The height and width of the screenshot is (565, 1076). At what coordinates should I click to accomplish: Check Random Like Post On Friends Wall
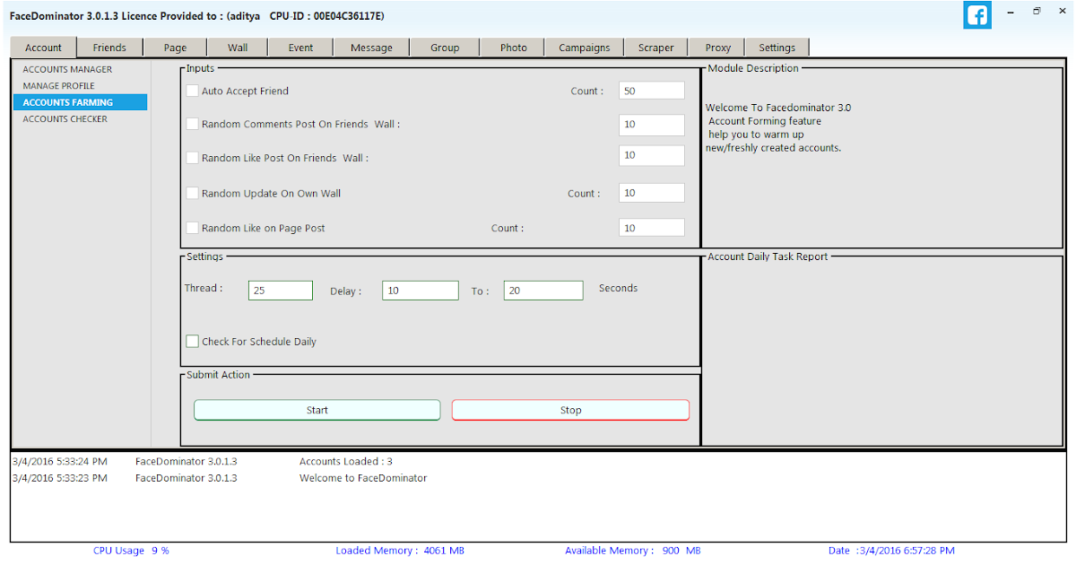[192, 158]
